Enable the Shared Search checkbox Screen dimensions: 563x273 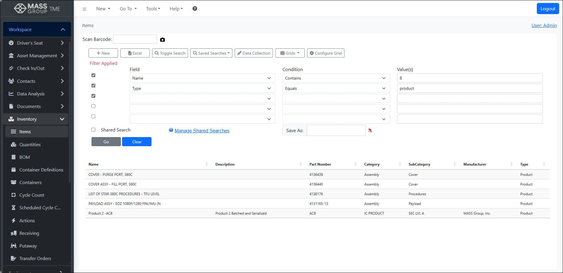coord(93,129)
